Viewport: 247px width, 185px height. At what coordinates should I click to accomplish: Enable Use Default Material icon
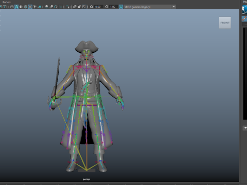coord(21,7)
